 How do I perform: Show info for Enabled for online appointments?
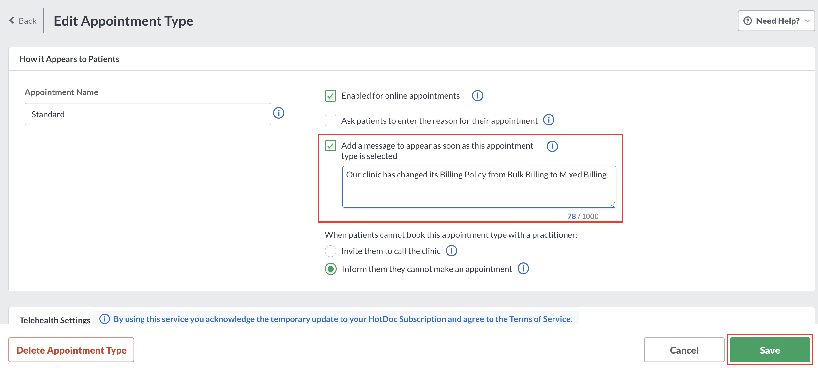point(477,96)
